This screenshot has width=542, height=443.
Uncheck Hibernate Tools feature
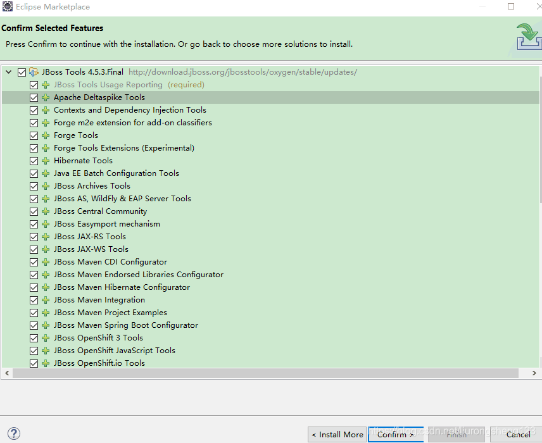pos(34,161)
